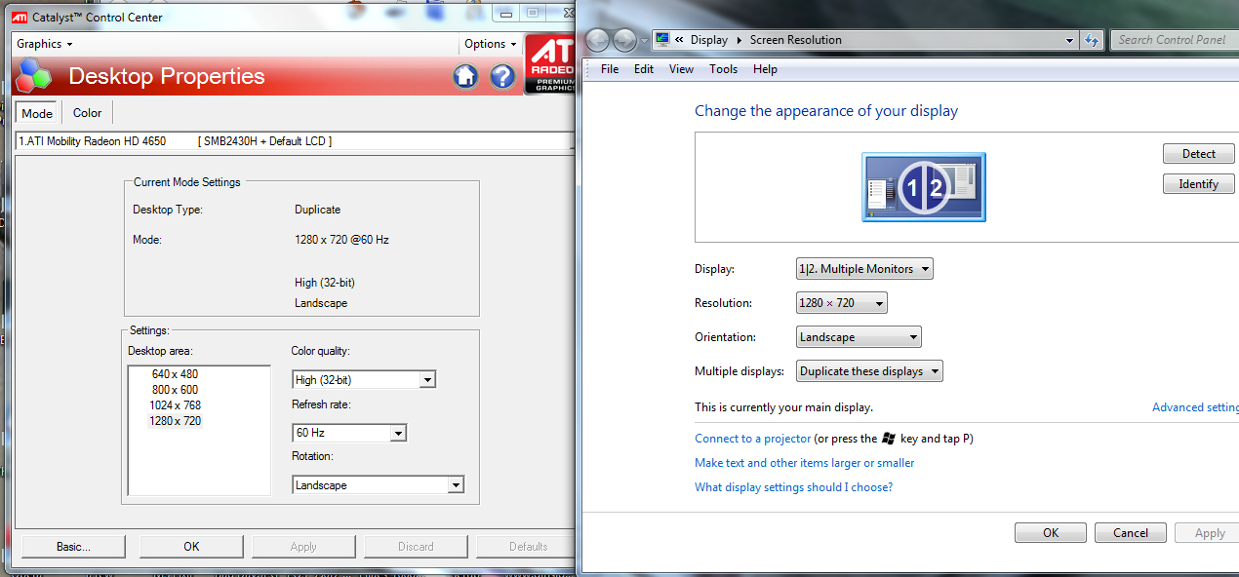Open the Edit menu

[x=644, y=69]
